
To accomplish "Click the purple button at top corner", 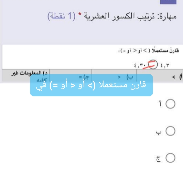I will pos(168,2).
